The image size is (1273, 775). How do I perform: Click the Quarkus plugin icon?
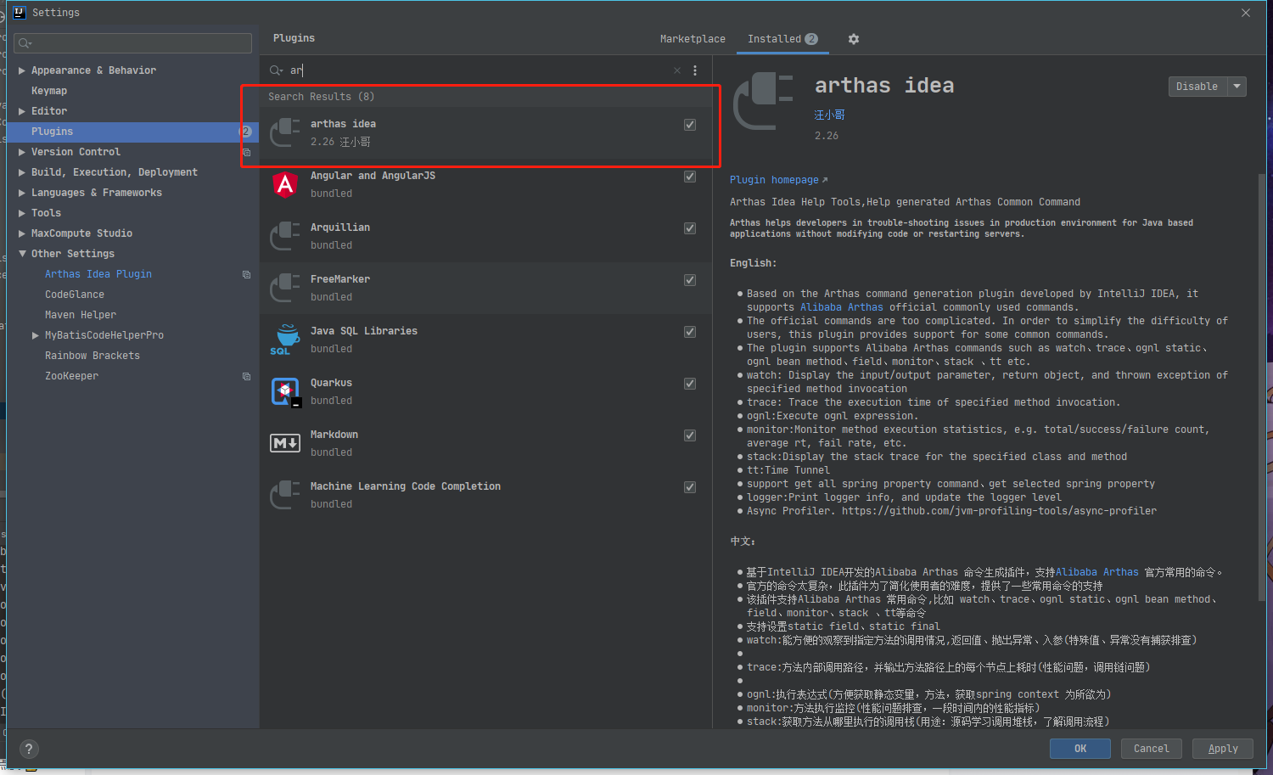(x=285, y=391)
